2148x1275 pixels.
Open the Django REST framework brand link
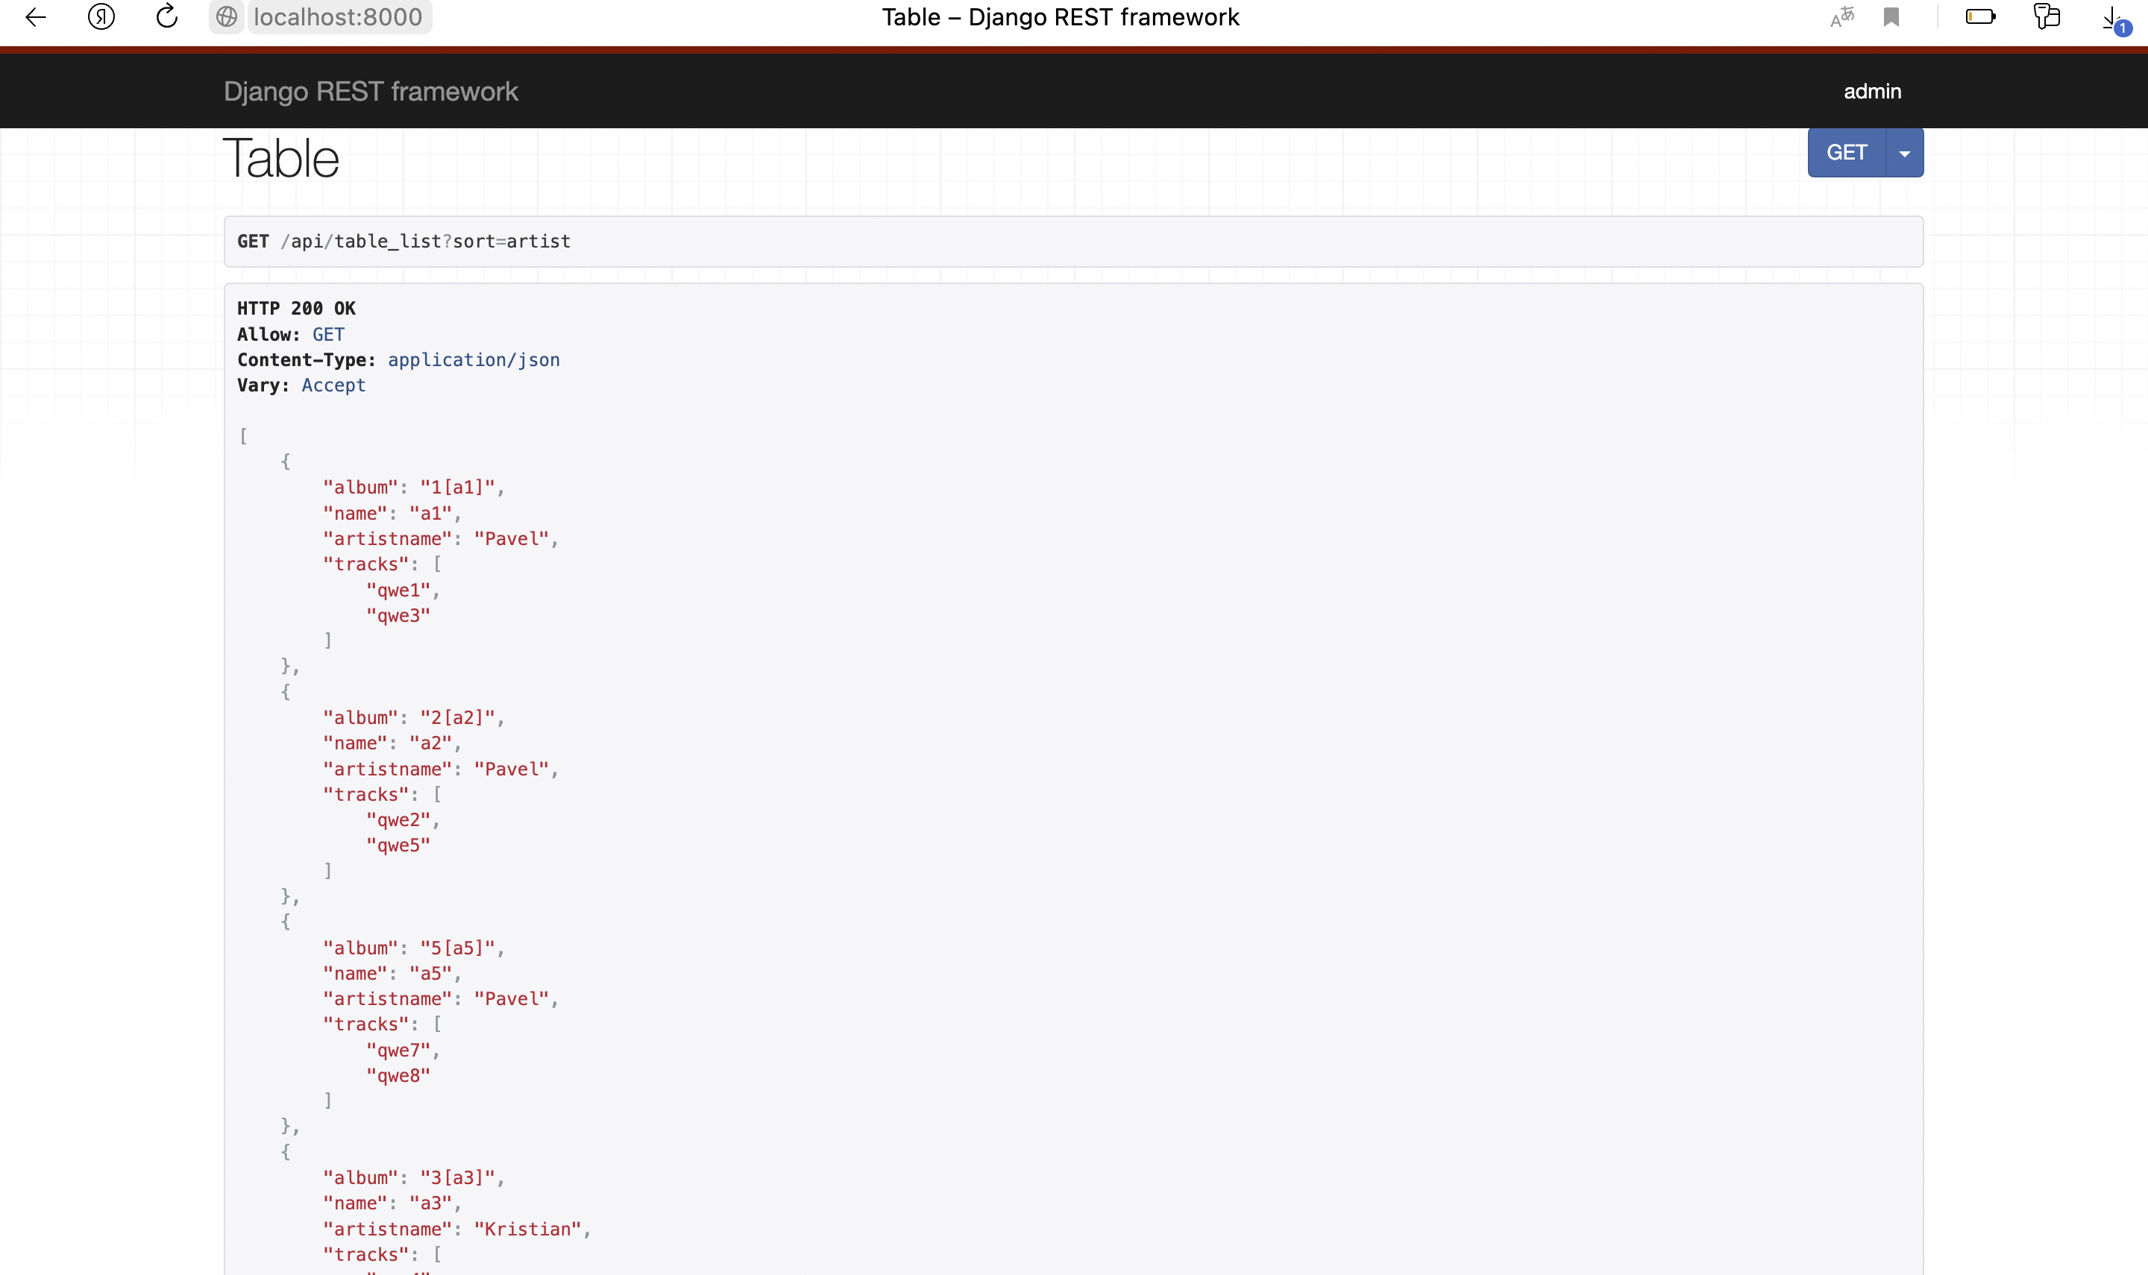pyautogui.click(x=371, y=91)
